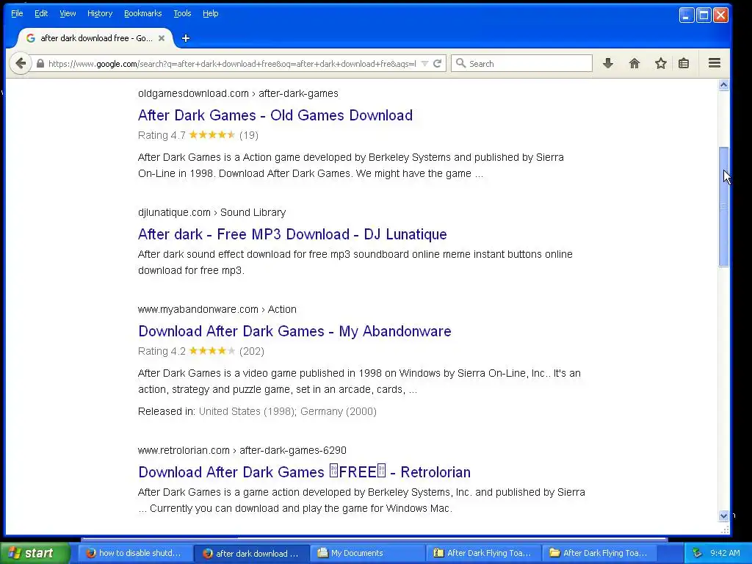
Task: Open a new tab with plus icon
Action: click(186, 38)
